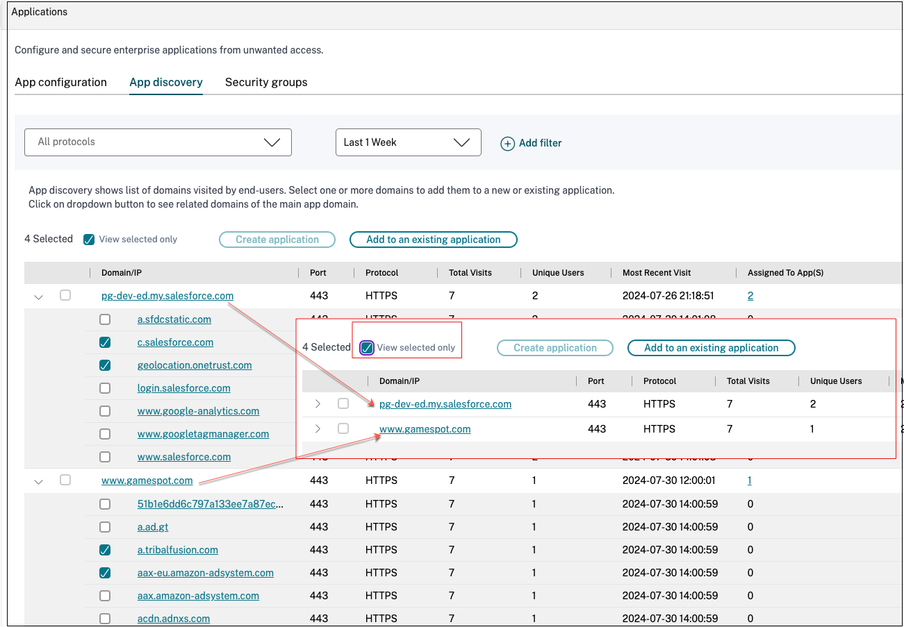Viewport: 904px width, 627px height.
Task: Open the c.salesforce.com link
Action: pos(175,342)
